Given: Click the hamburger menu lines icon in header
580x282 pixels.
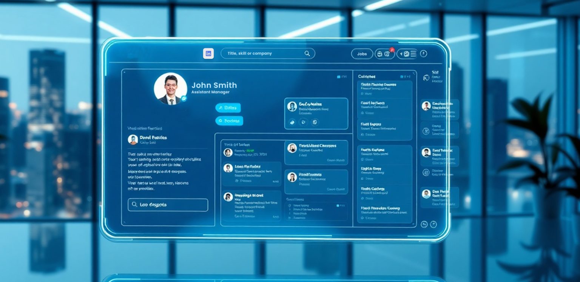Looking at the screenshot, I should pos(413,54).
